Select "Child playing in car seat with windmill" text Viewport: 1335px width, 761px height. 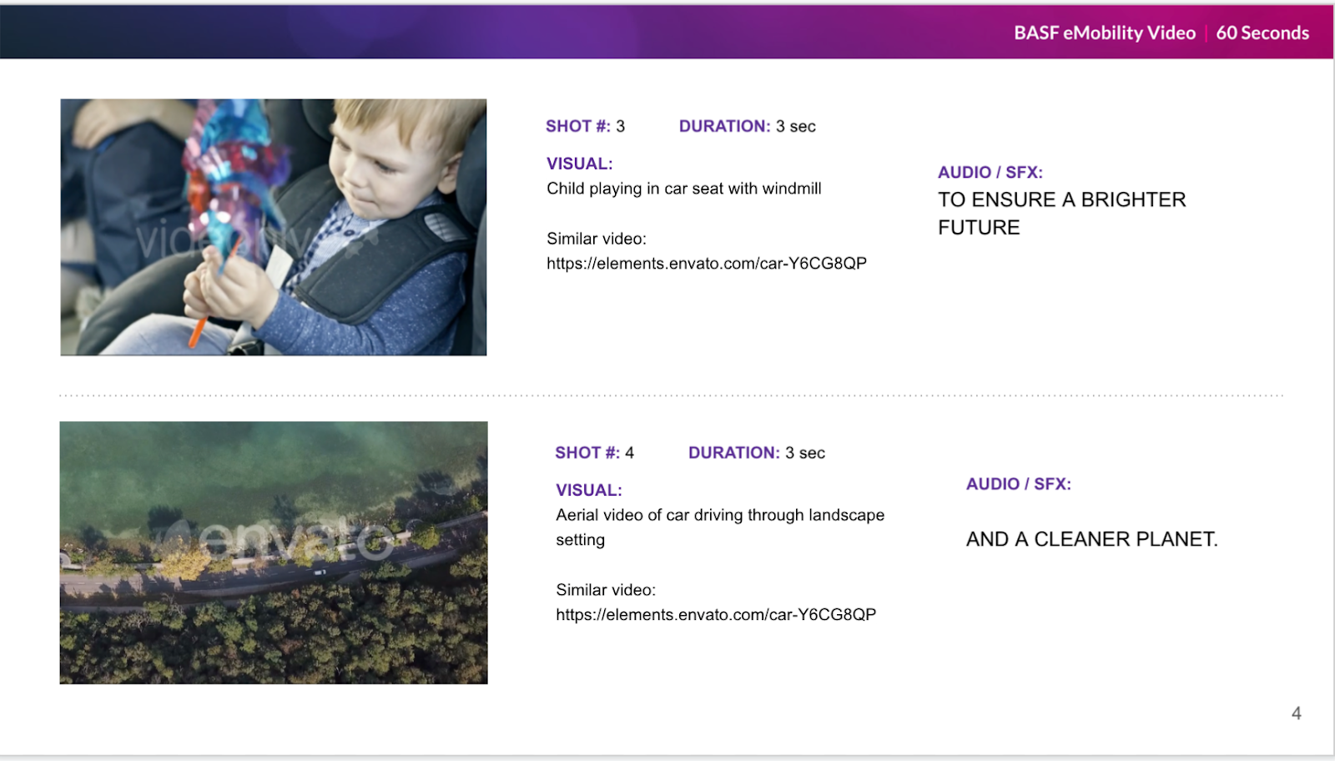point(683,189)
